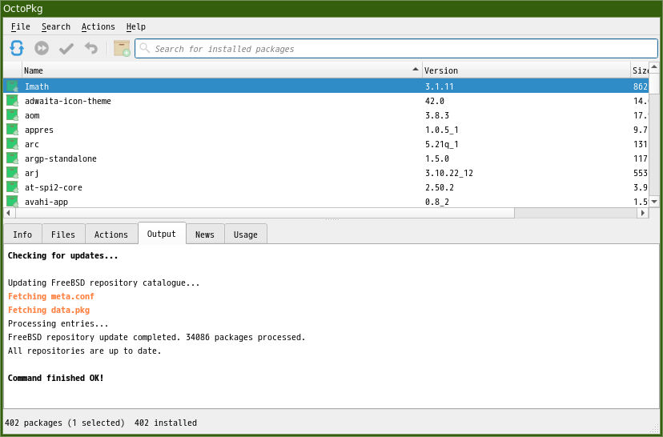The image size is (663, 437).
Task: Click the package icon beside aom
Action: (12, 115)
